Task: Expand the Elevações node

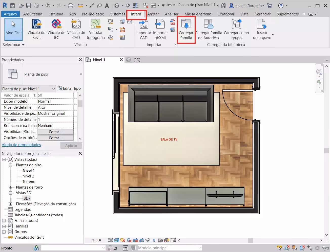Action: coord(11,204)
